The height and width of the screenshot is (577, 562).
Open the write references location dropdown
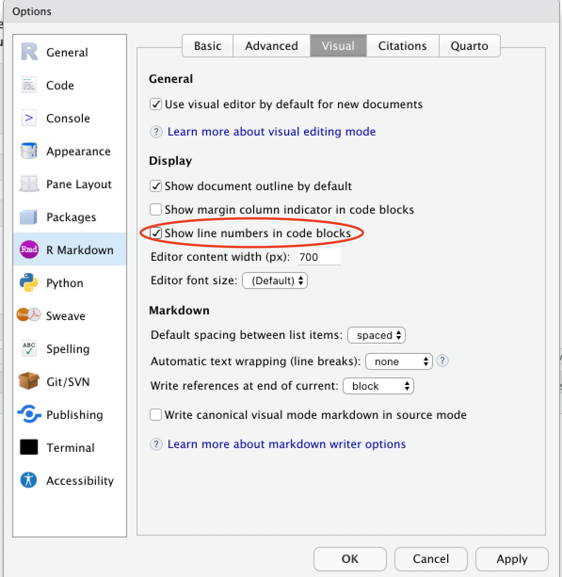(x=378, y=386)
